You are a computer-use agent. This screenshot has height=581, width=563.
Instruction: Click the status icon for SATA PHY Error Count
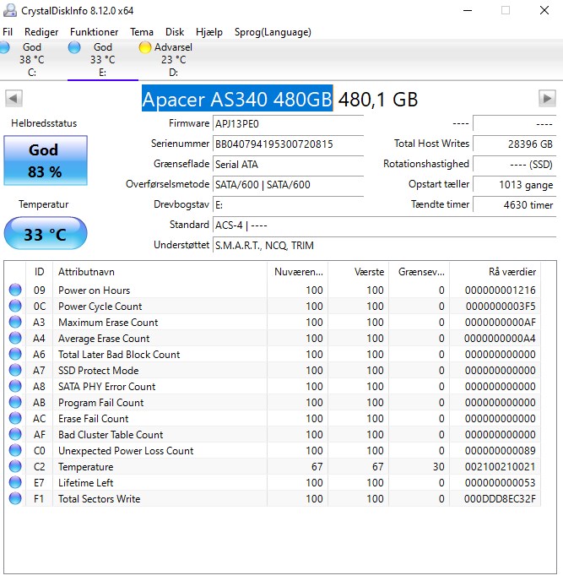click(15, 386)
